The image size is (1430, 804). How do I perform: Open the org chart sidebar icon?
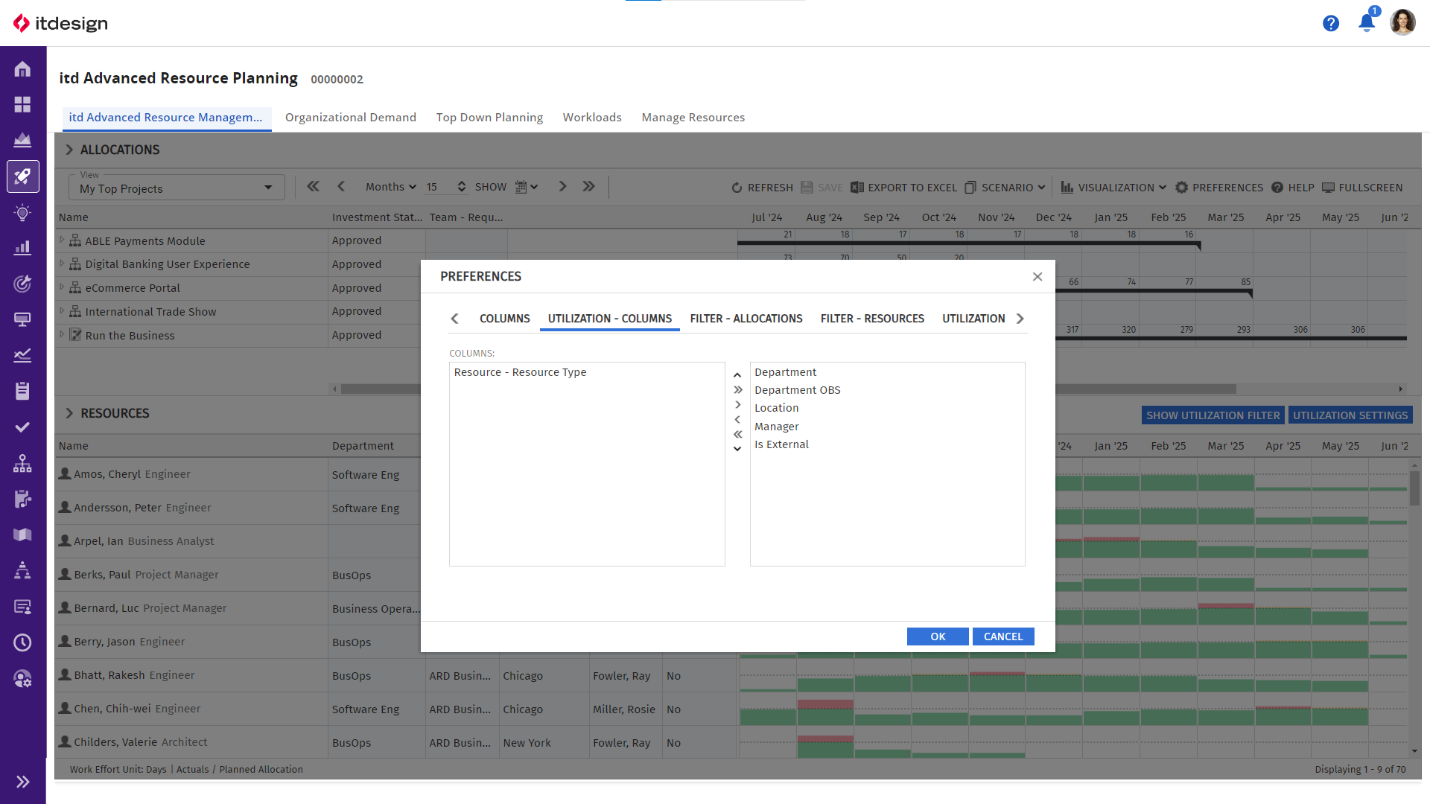pyautogui.click(x=22, y=463)
